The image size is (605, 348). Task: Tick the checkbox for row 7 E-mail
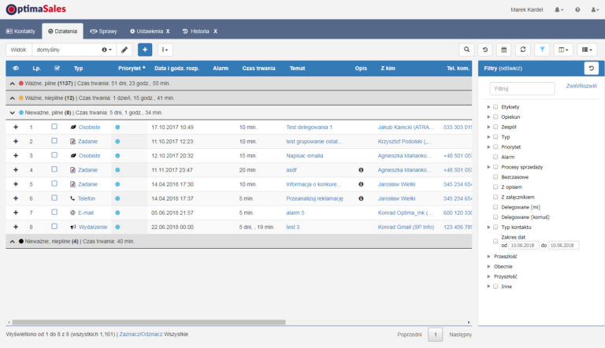[x=54, y=213]
